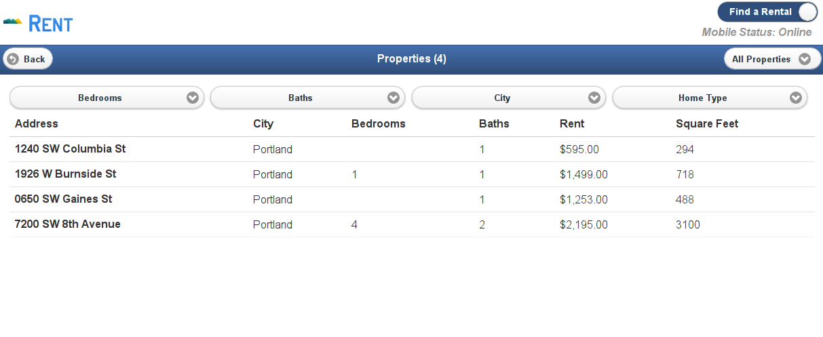Click the Home Type filter arrow icon
Image resolution: width=823 pixels, height=337 pixels.
tap(796, 98)
